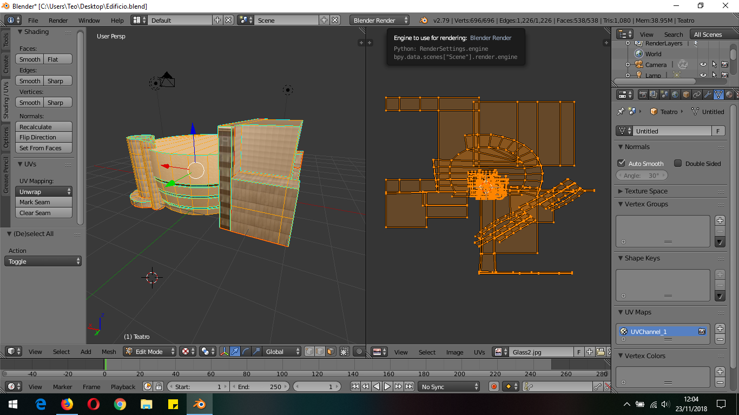The image size is (739, 415).
Task: Toggle Camera visibility eye in outliner
Action: [x=703, y=65]
